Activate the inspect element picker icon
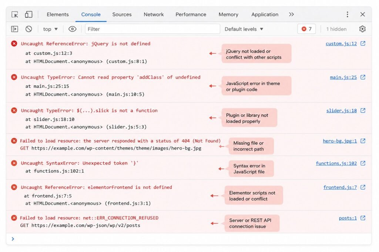This screenshot has width=379, height=252. tap(15, 14)
